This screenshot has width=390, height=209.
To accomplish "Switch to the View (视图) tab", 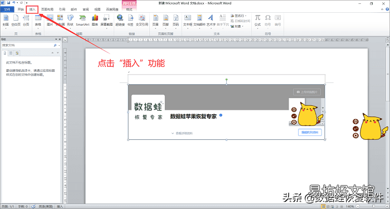I will pos(97,9).
